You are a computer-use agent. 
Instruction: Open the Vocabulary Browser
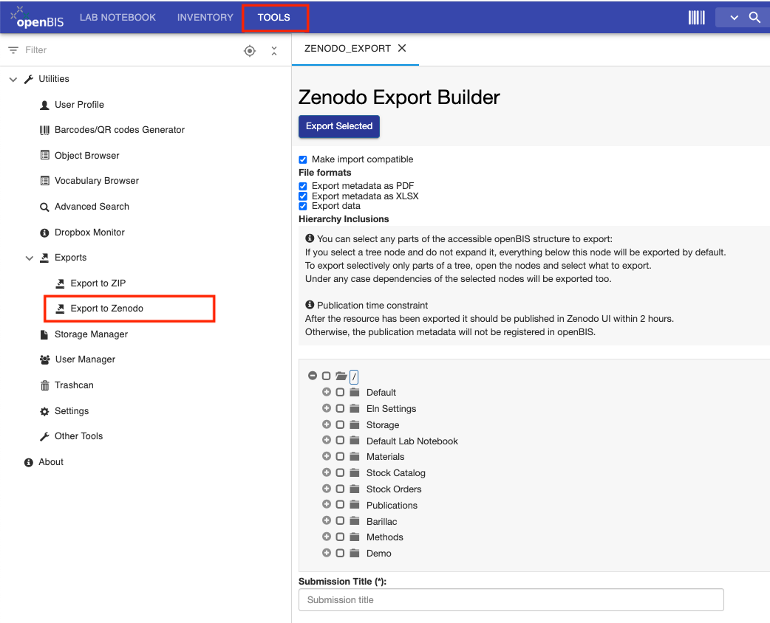(x=97, y=181)
